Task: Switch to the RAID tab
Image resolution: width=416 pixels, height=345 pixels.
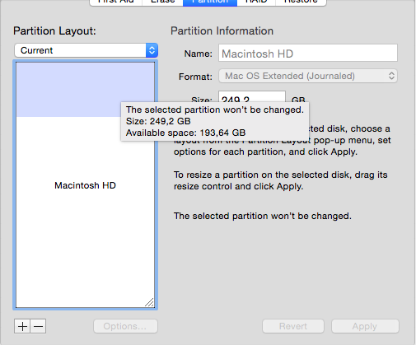Action: tap(256, 2)
